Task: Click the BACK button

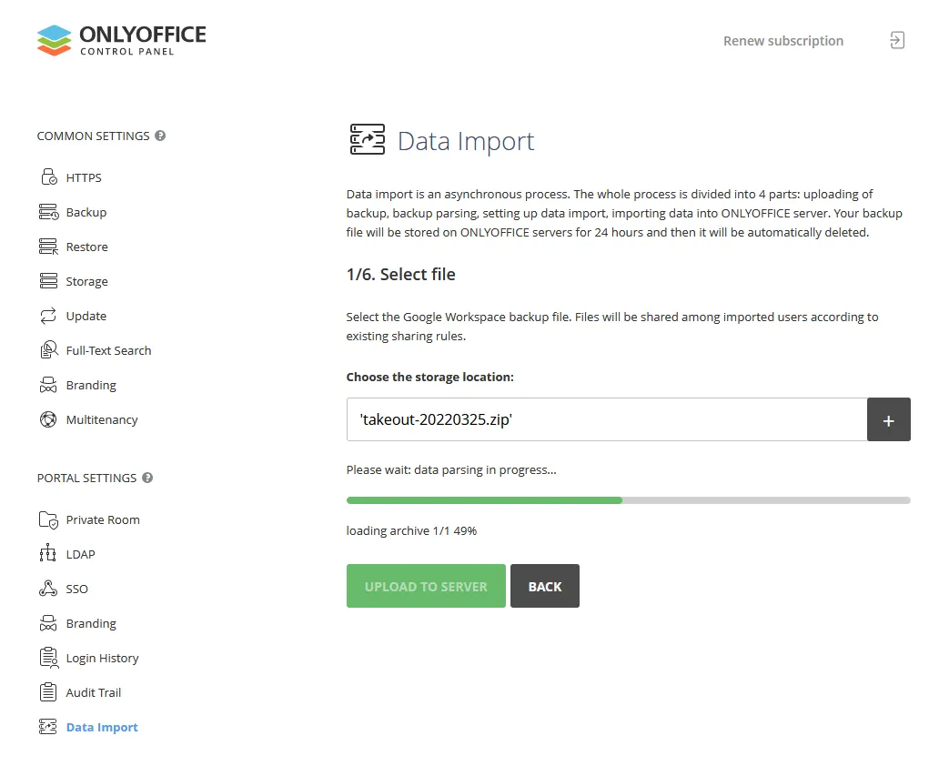Action: pos(544,586)
